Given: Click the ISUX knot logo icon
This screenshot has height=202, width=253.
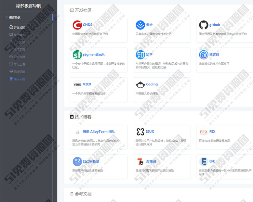Looking at the screenshot, I should (x=140, y=132).
